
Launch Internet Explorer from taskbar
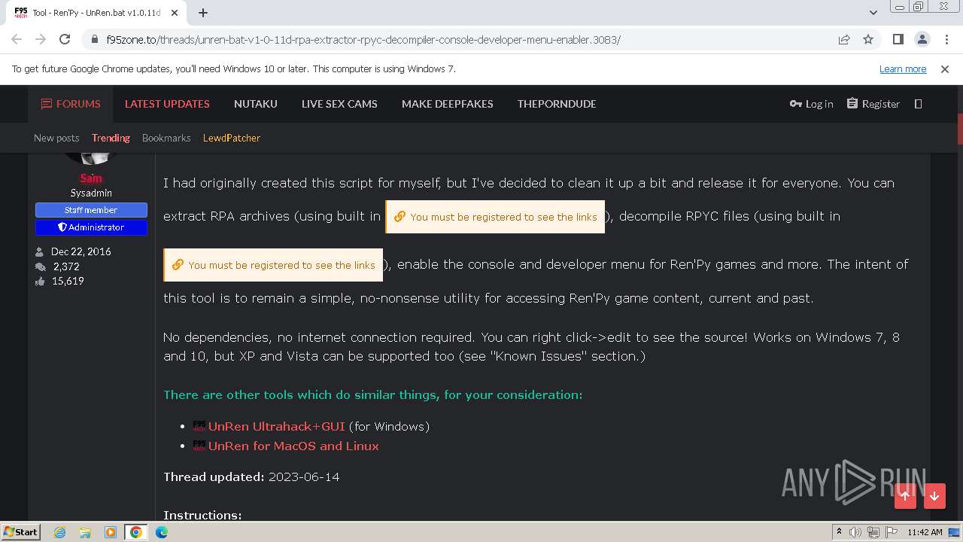pos(60,532)
